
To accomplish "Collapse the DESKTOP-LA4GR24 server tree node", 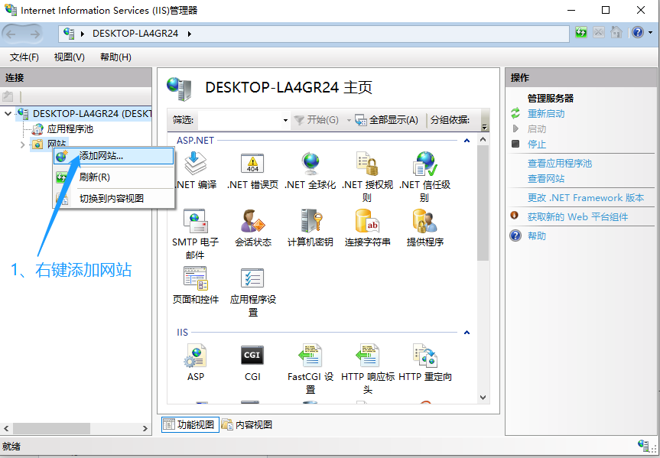I will 8,114.
